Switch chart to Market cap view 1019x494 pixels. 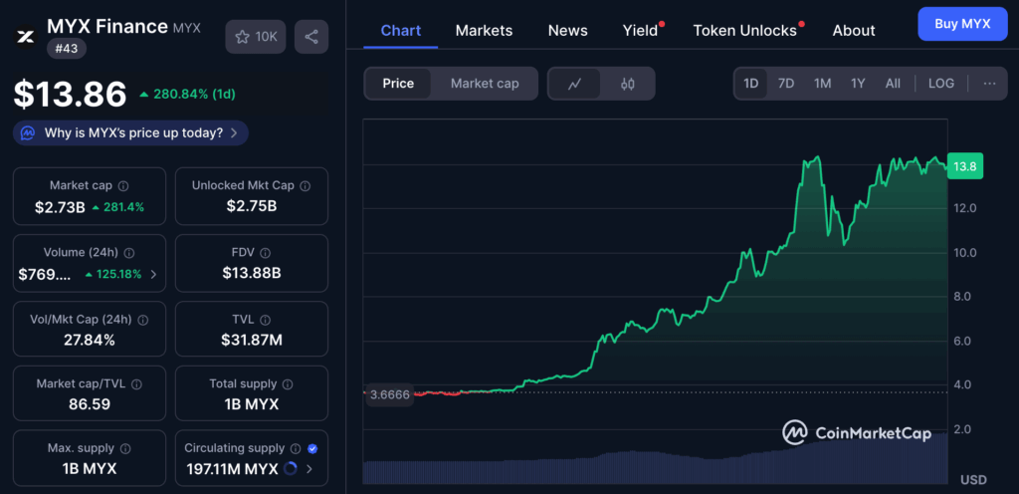(485, 84)
